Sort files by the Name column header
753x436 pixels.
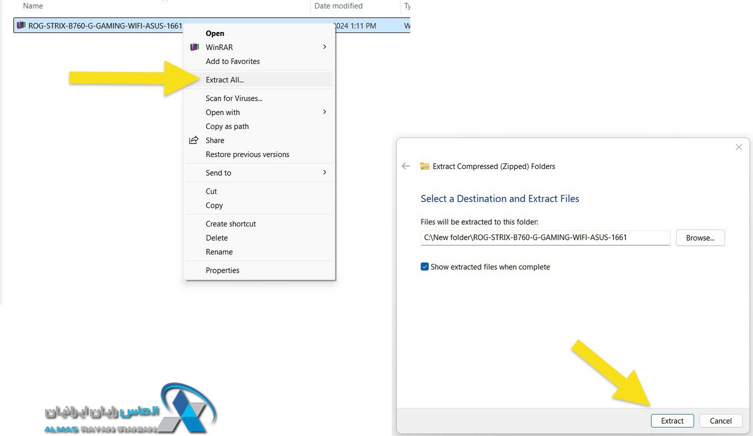click(33, 6)
